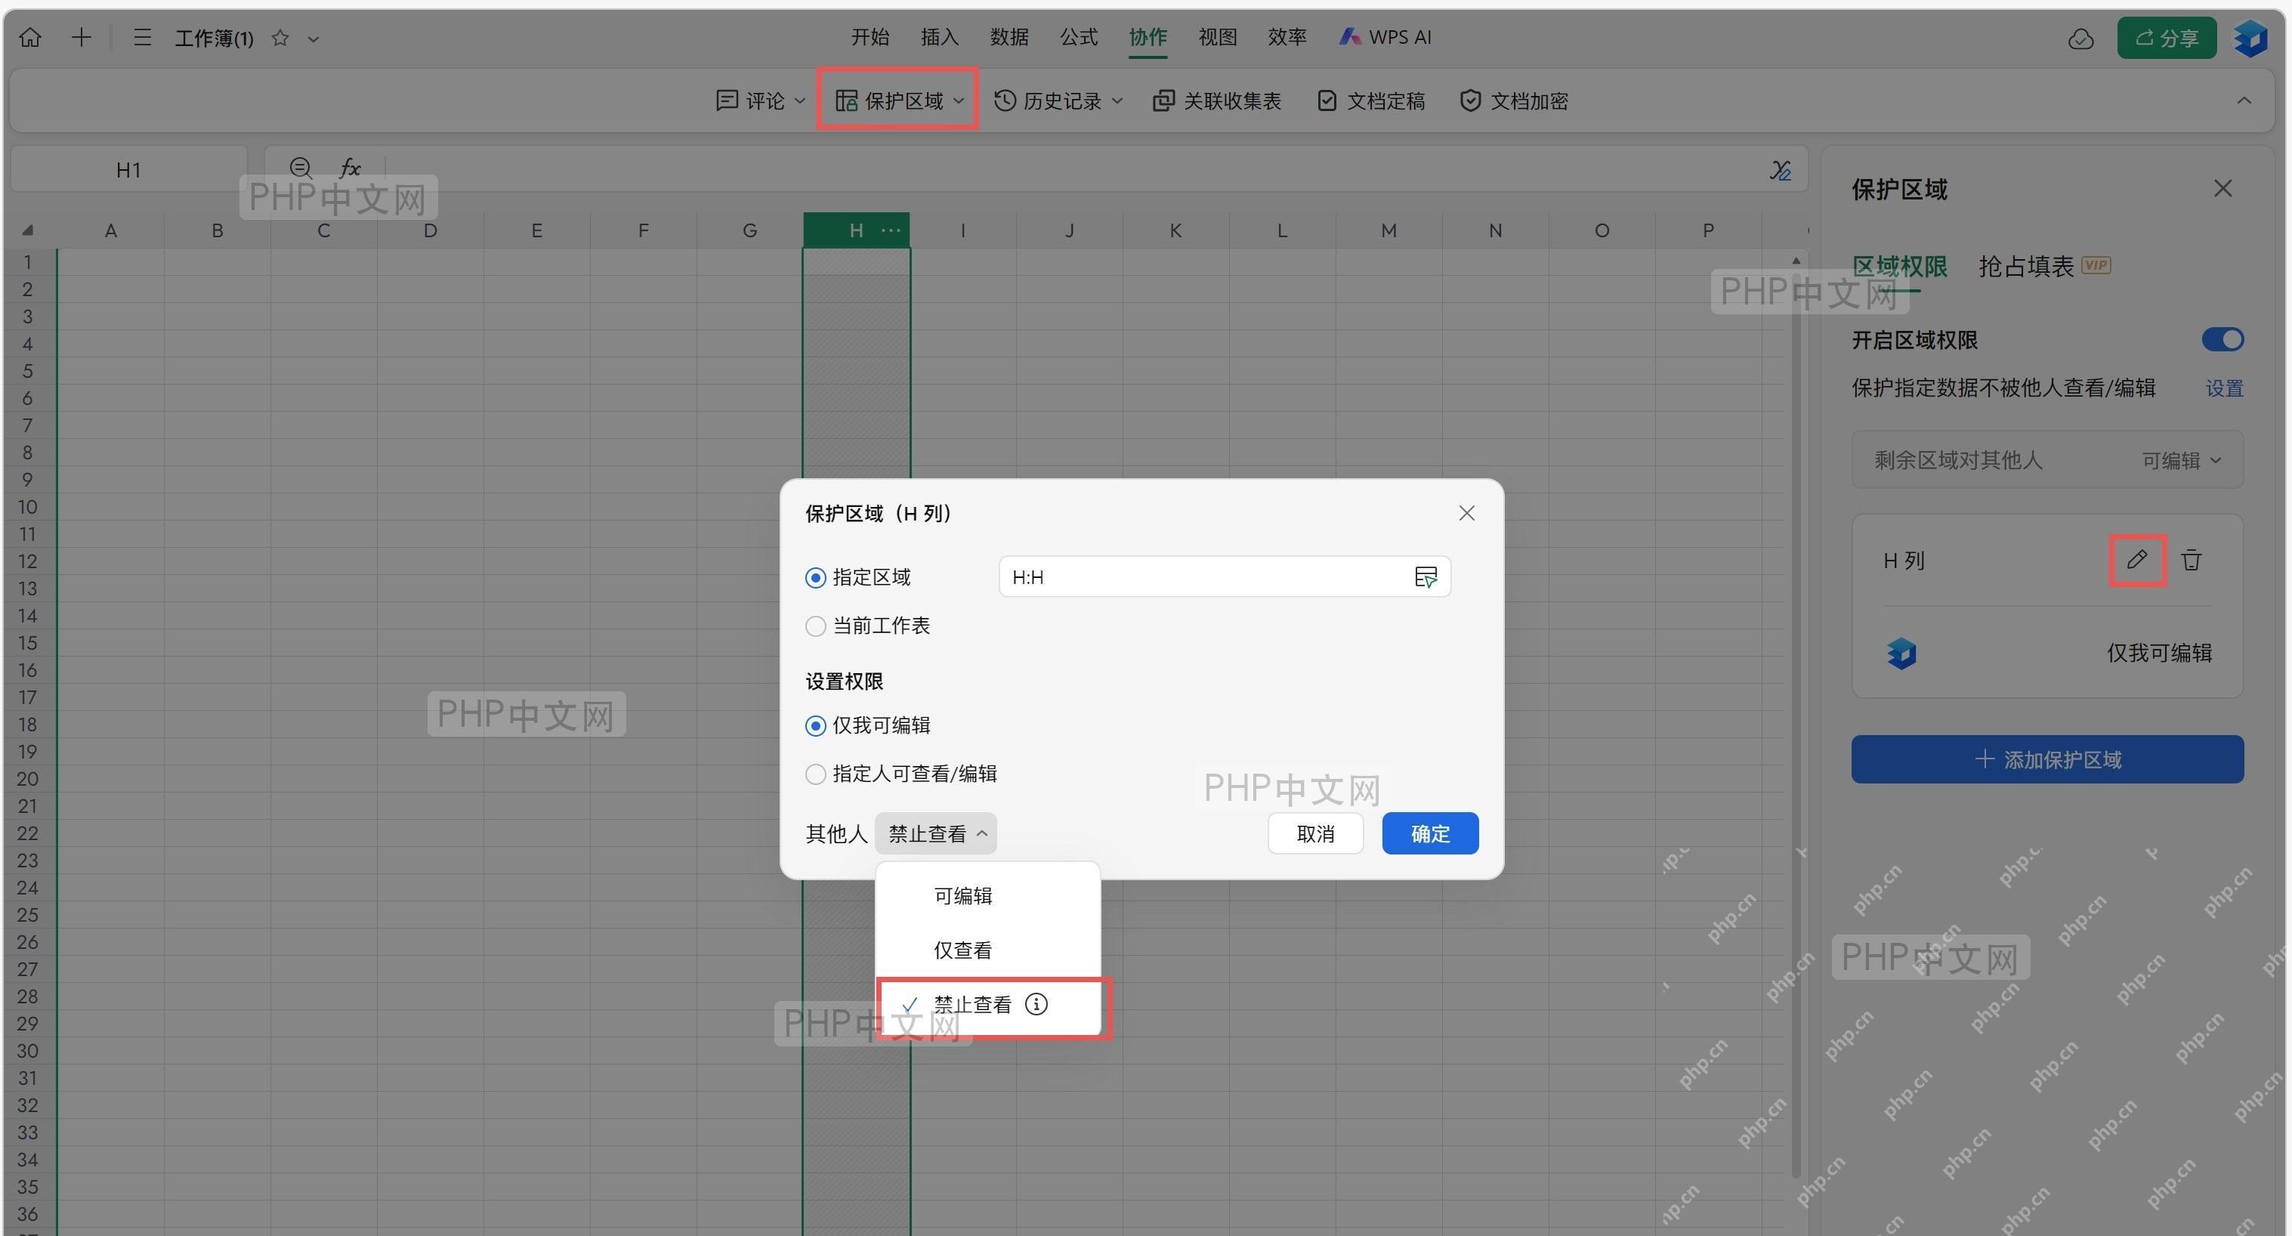Image resolution: width=2292 pixels, height=1236 pixels.
Task: Go to the home icon
Action: 30,37
